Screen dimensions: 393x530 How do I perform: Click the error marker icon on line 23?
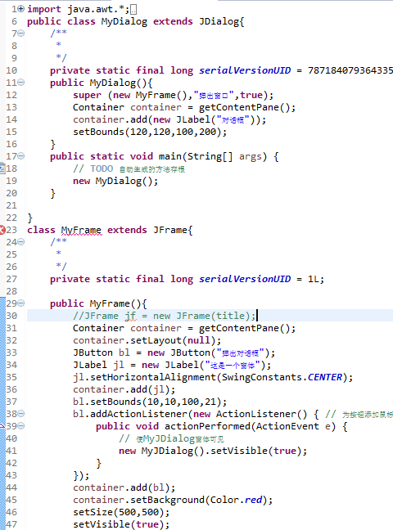click(2, 230)
